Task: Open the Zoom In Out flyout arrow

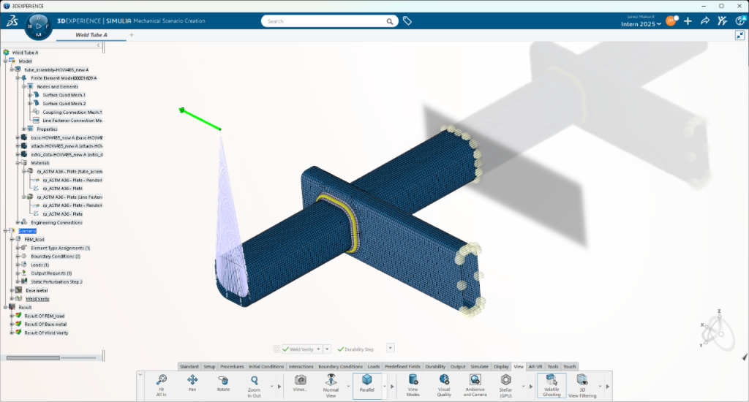Action: click(272, 386)
